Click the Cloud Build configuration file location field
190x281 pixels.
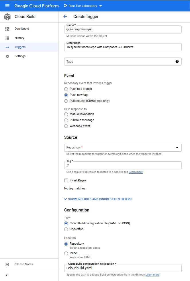pos(123,268)
